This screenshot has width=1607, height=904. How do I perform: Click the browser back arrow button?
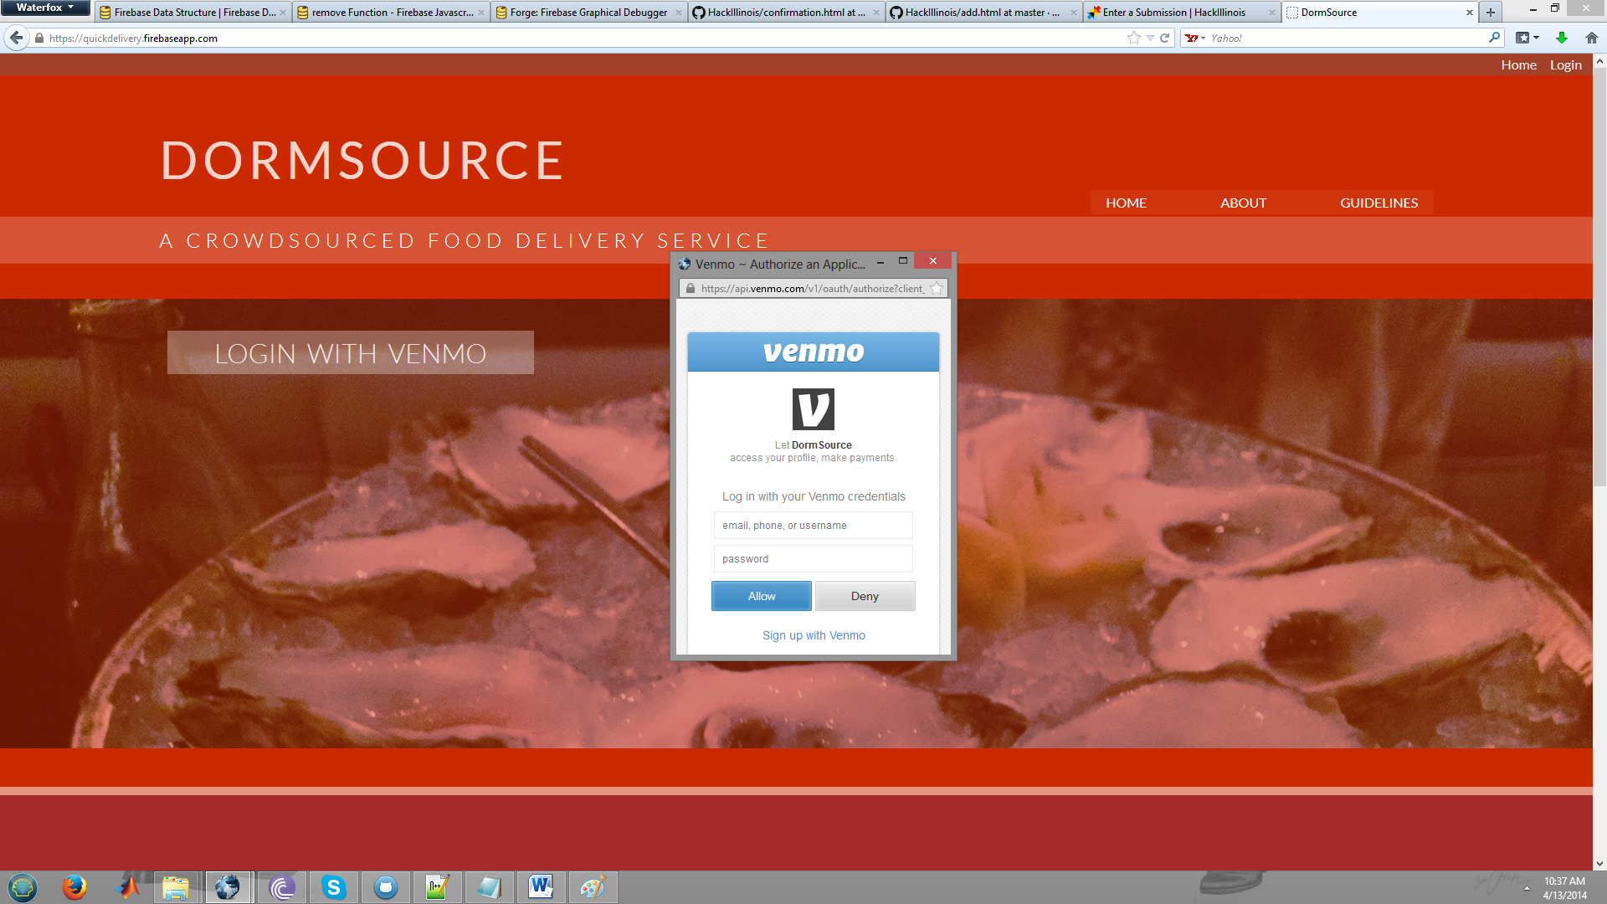click(x=16, y=38)
